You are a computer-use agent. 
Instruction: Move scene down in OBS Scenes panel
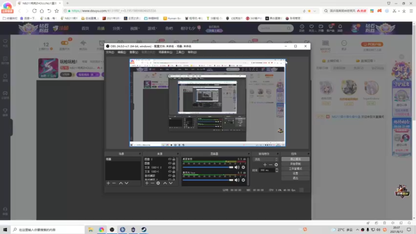tap(126, 183)
